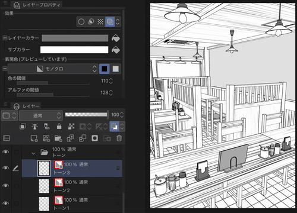
Task: Set as reference layer lighthouse icon
Action: [x=35, y=127]
